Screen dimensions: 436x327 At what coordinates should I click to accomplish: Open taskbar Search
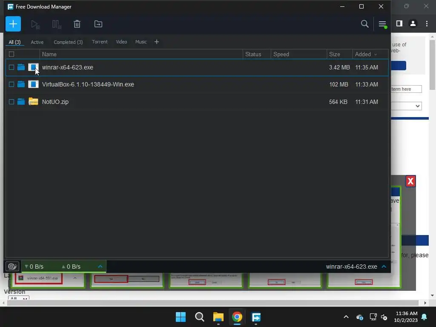[x=199, y=317]
